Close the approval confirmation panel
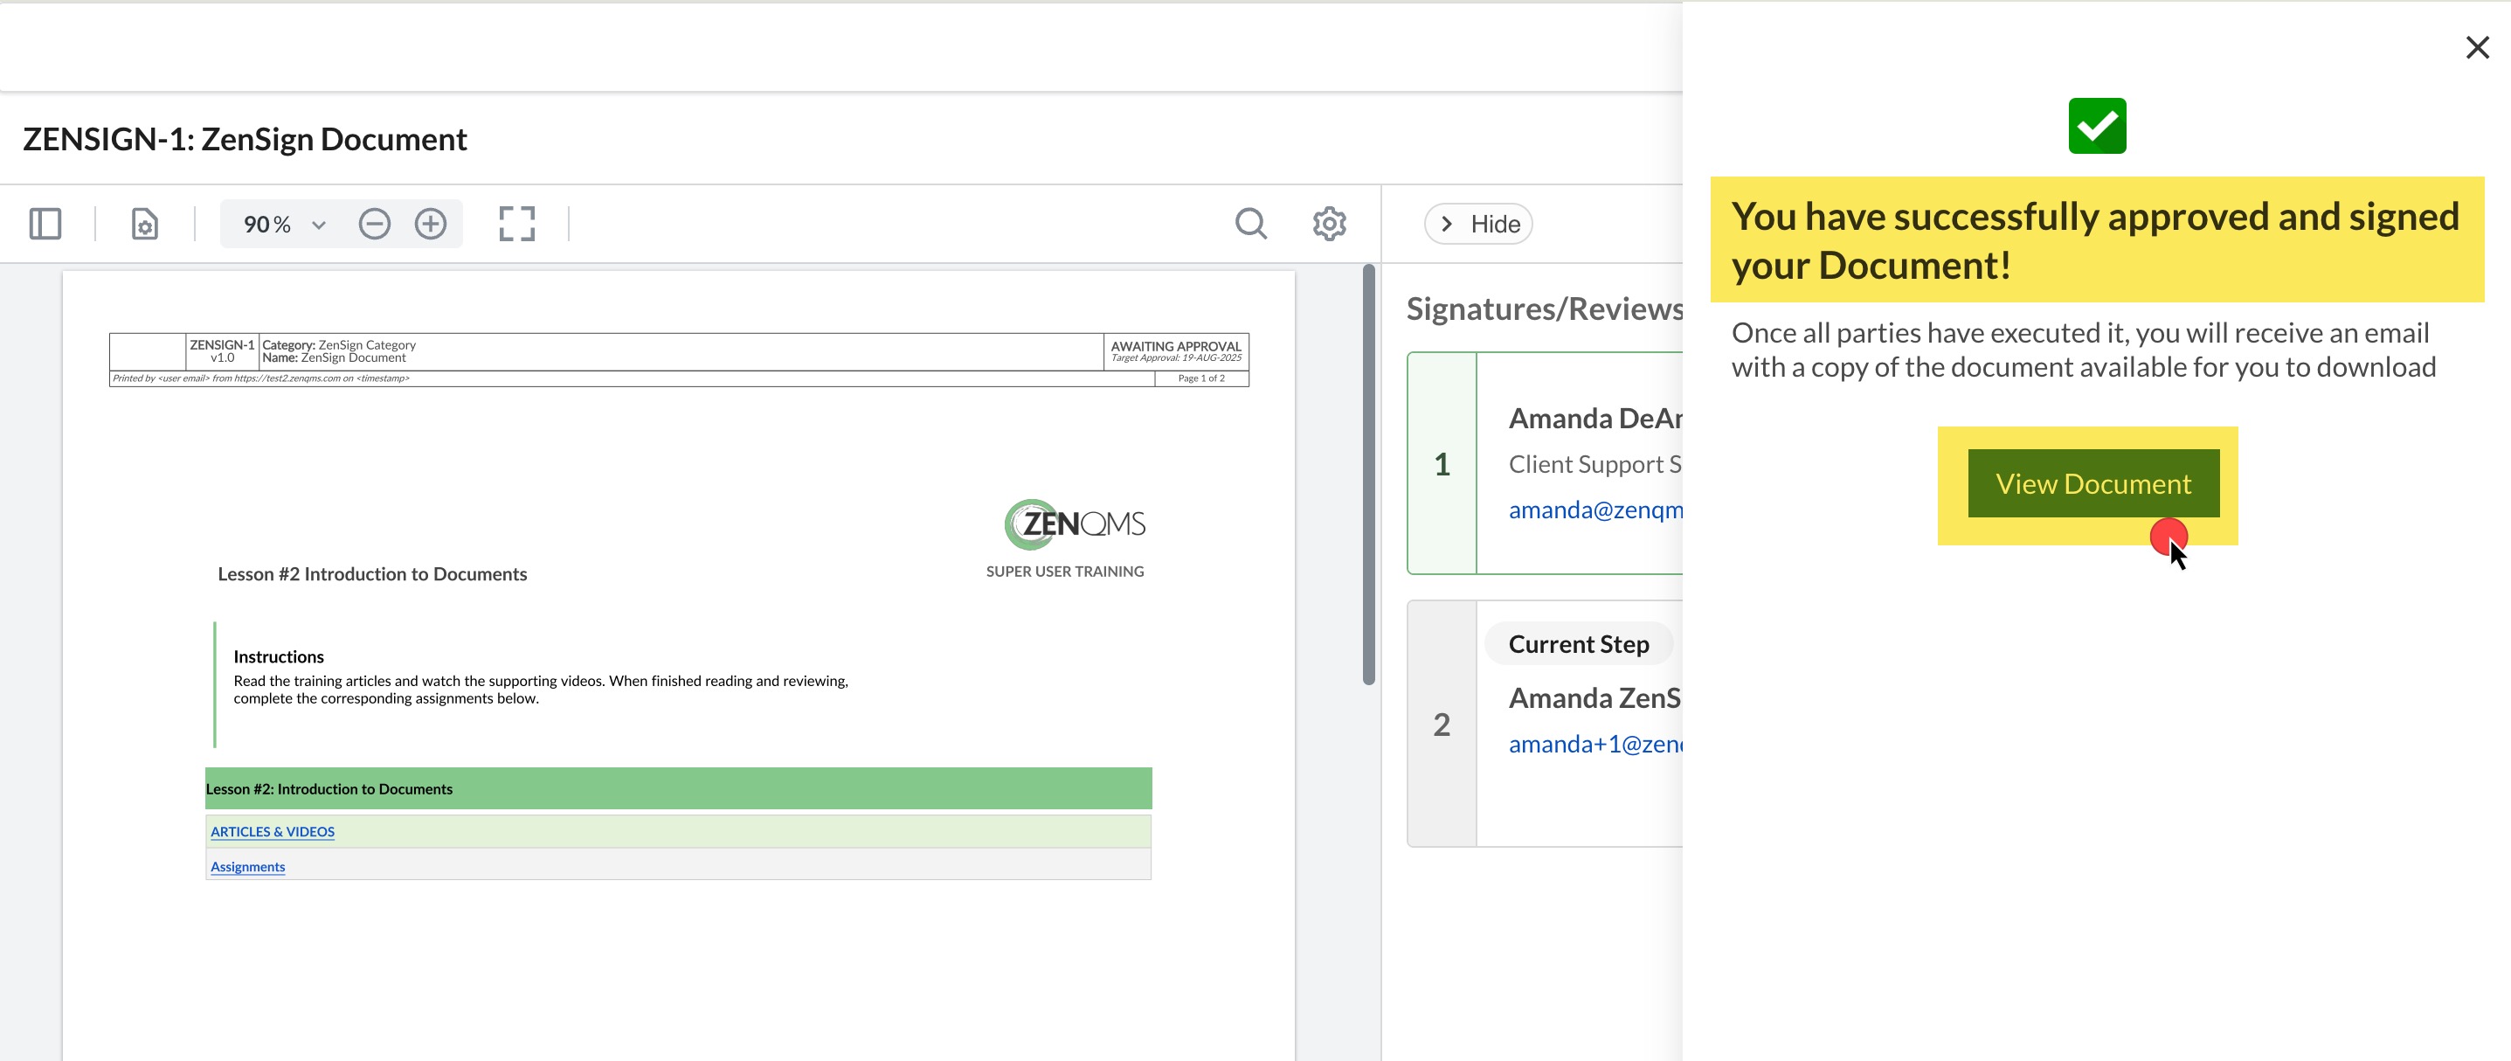 click(2477, 47)
